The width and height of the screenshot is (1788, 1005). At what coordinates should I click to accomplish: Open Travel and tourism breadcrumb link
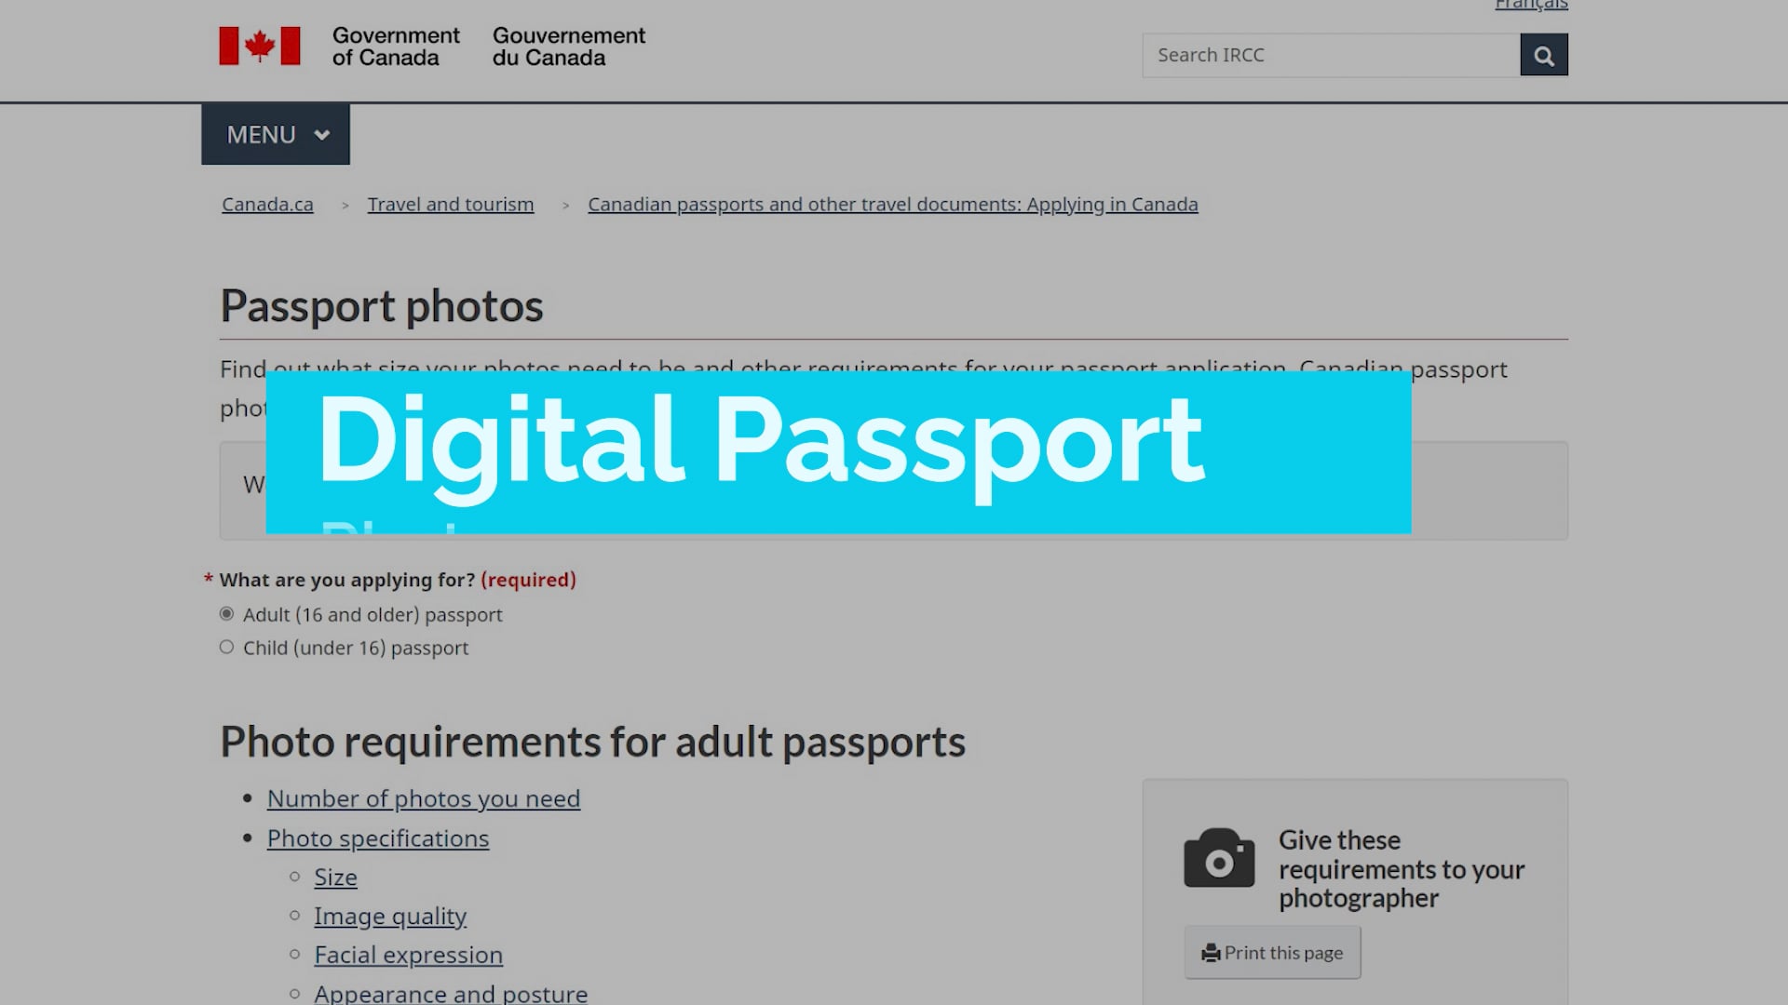tap(451, 204)
